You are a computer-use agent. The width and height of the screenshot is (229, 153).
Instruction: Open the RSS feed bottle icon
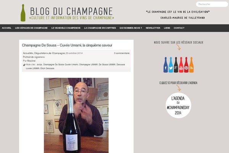[x=191, y=65]
